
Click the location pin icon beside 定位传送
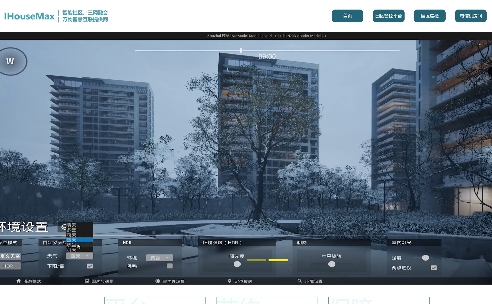229,281
